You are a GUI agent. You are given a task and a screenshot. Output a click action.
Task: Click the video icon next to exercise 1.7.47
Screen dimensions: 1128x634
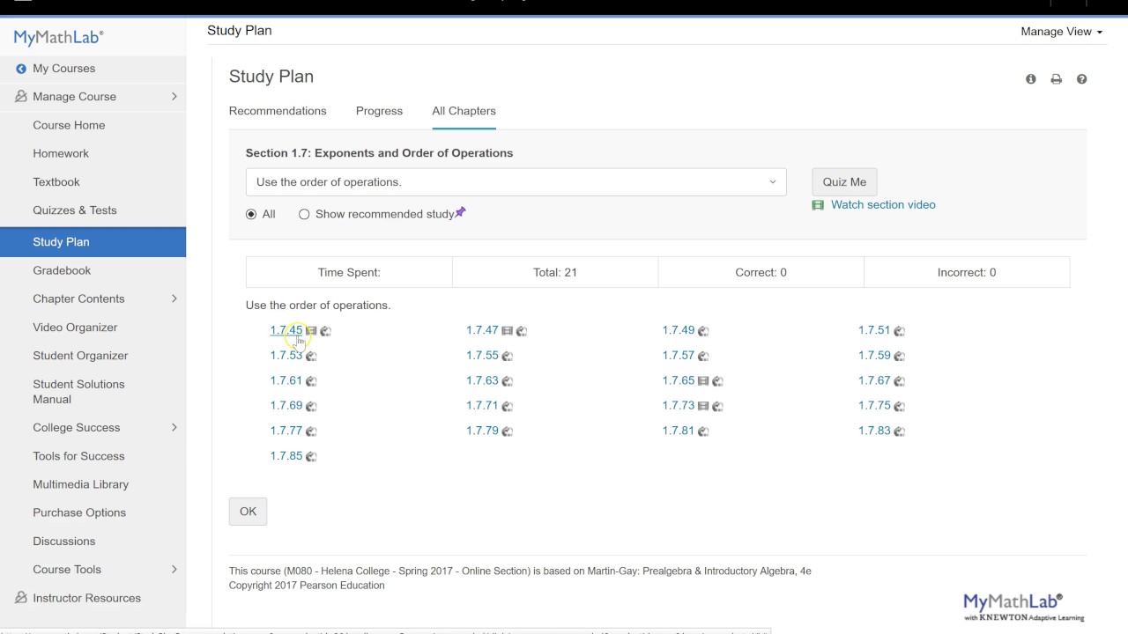507,331
